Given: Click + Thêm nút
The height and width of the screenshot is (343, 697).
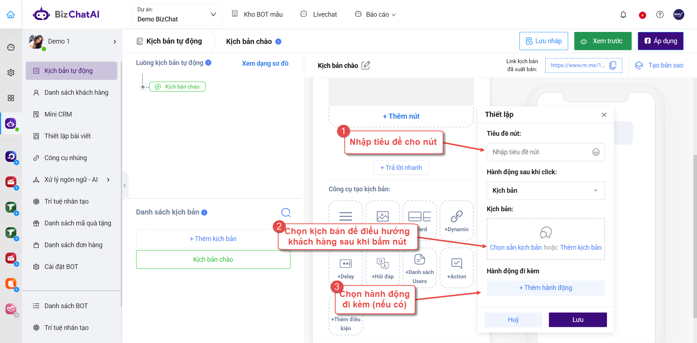Looking at the screenshot, I should tap(401, 116).
